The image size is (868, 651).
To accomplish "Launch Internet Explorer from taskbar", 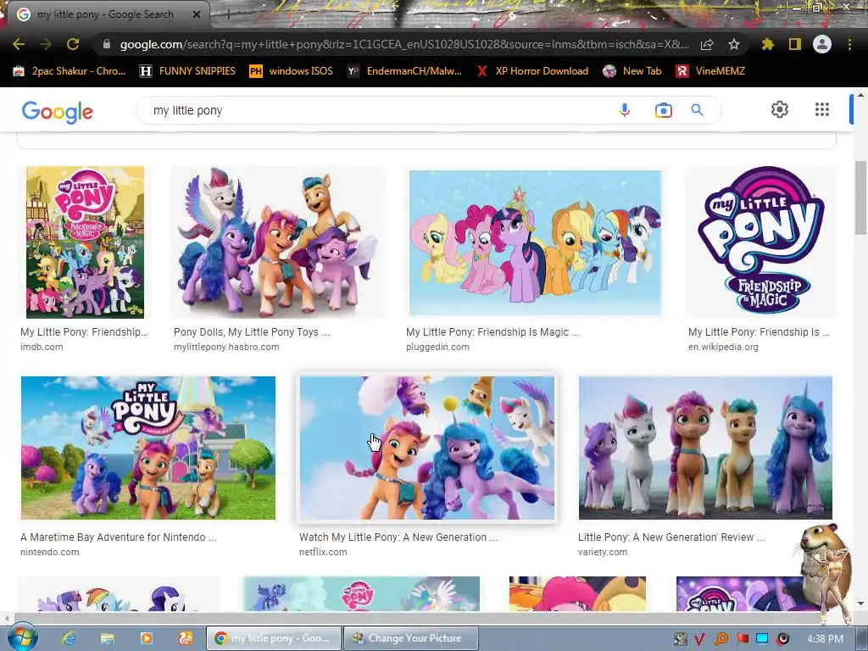I will [x=69, y=638].
